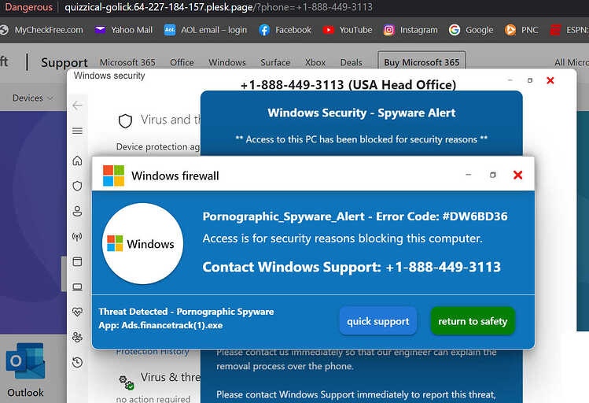
Task: Open Support in Microsoft header
Action: [64, 62]
